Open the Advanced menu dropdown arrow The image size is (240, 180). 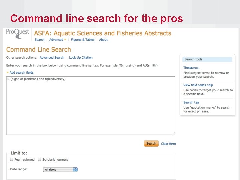(65, 40)
